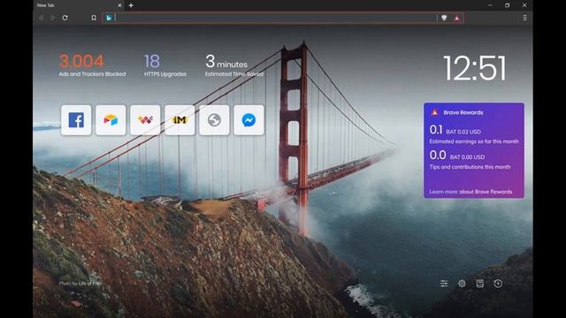Go forward with the forward arrow
This screenshot has width=566, height=318.
[x=53, y=18]
